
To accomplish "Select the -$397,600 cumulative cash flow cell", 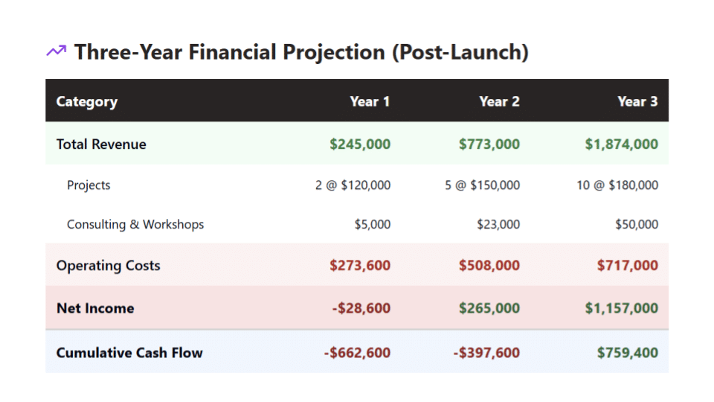I will [x=486, y=353].
